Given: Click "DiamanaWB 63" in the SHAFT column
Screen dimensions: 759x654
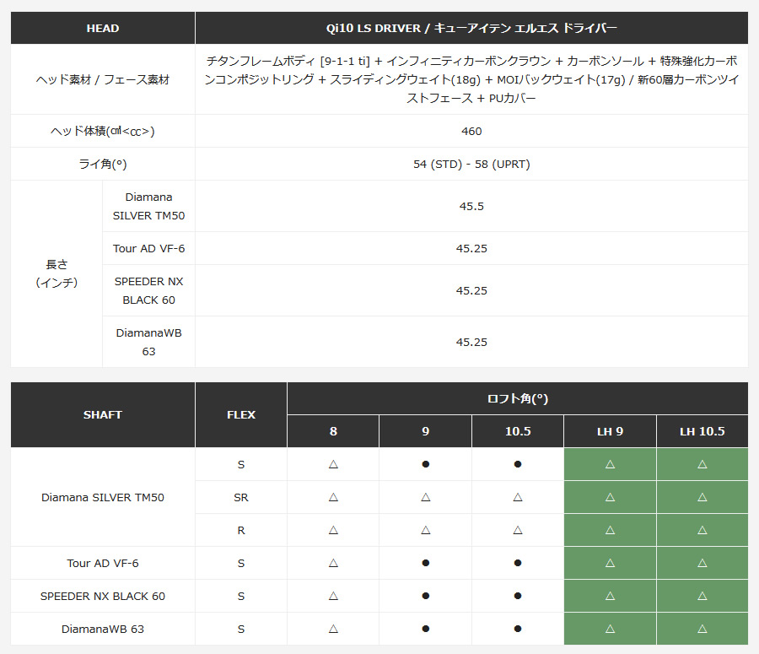Looking at the screenshot, I should tap(103, 630).
